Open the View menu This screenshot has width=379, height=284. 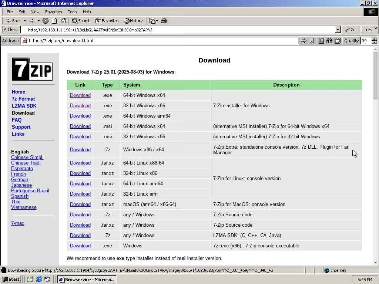tap(35, 12)
